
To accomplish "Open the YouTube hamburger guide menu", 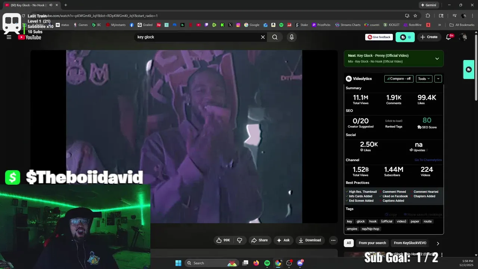I will tap(9, 37).
